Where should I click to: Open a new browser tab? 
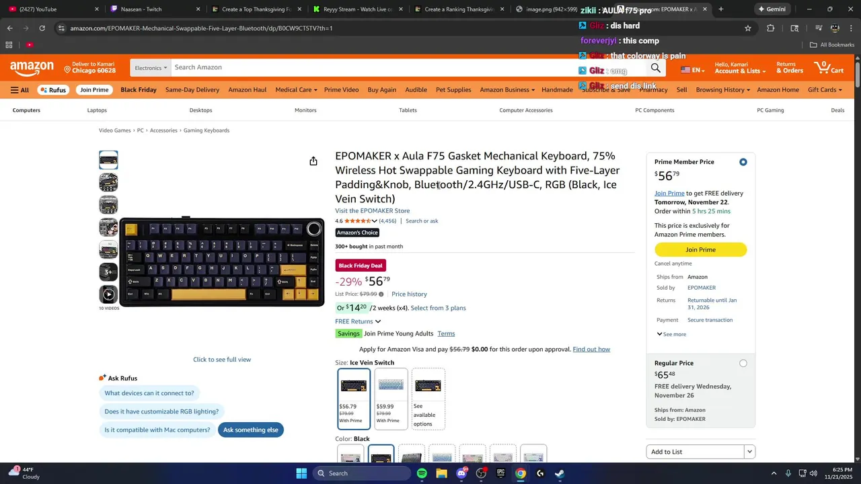(721, 9)
